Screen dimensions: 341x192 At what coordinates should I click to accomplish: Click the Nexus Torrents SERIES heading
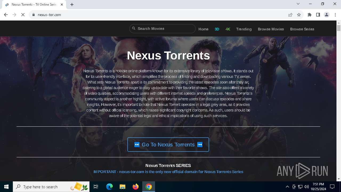pos(168,166)
